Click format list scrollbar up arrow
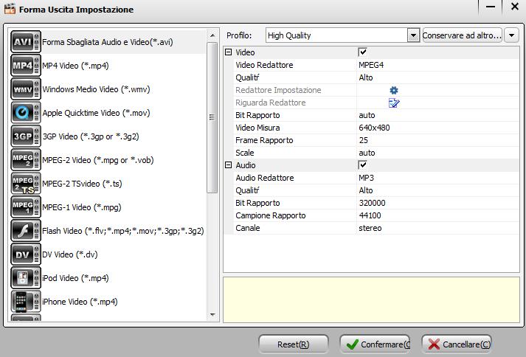526x357 pixels. [x=212, y=35]
